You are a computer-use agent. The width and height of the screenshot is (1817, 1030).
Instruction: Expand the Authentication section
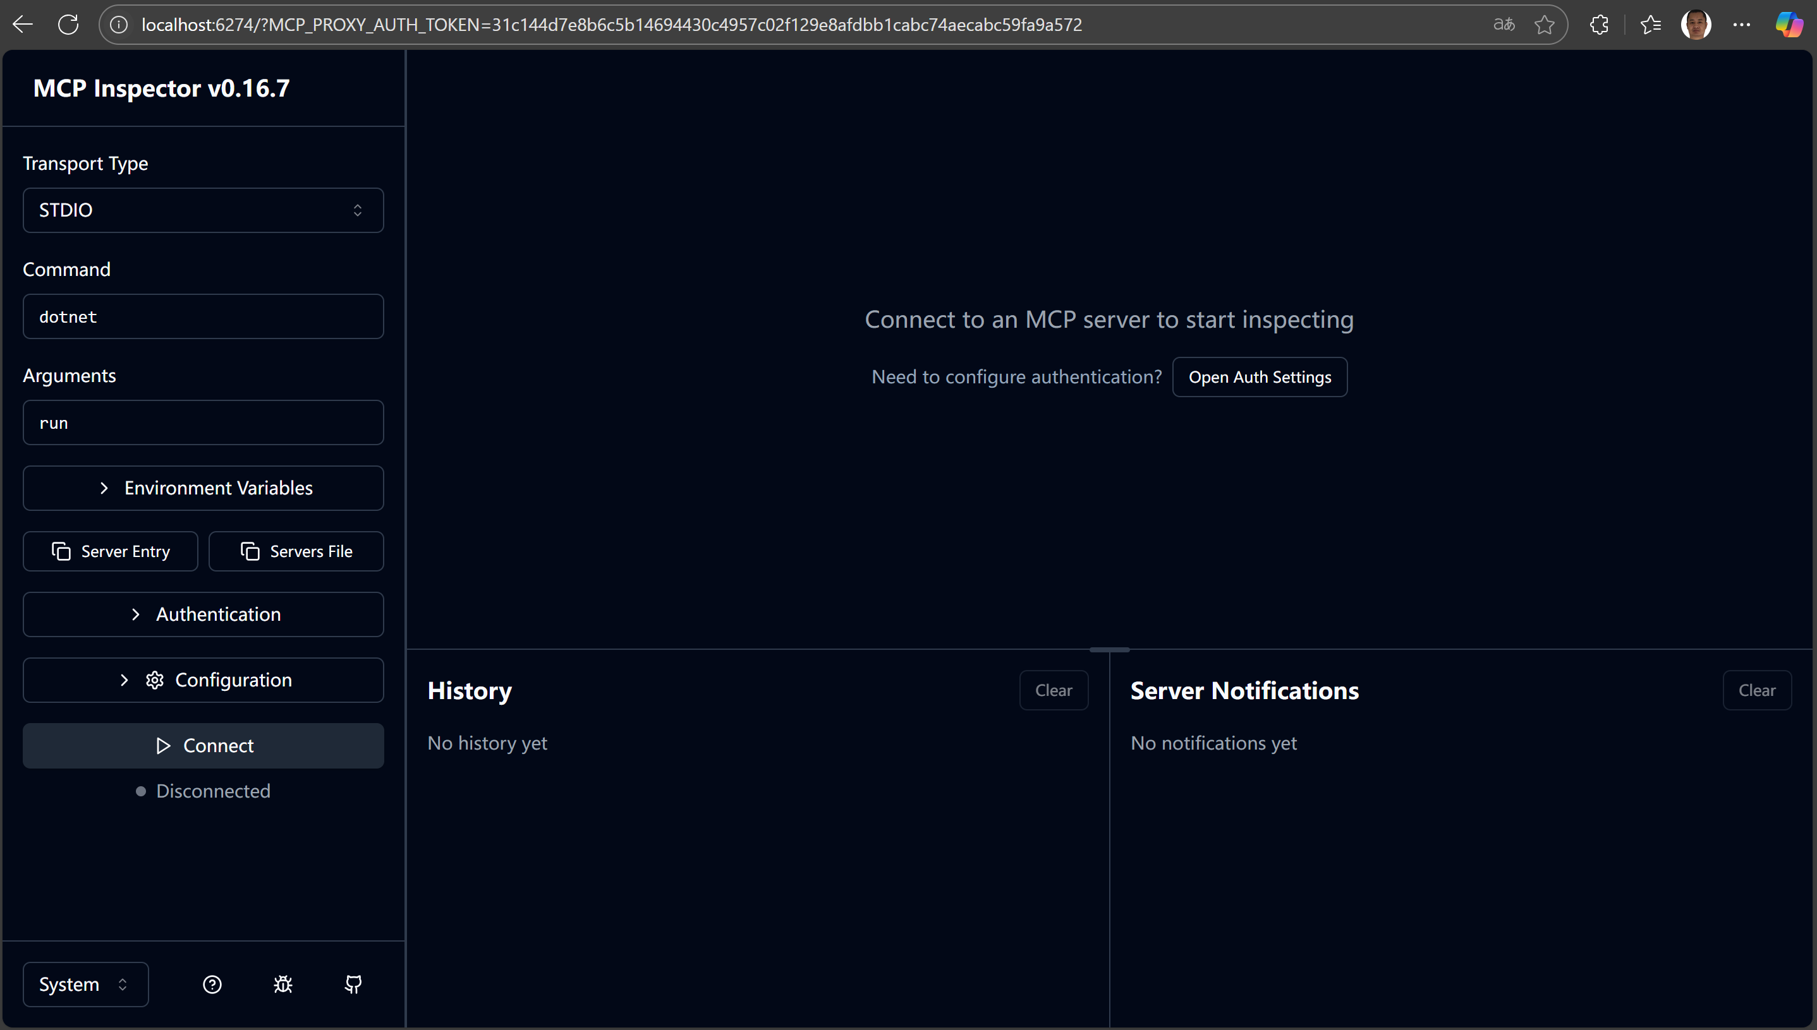pyautogui.click(x=203, y=614)
